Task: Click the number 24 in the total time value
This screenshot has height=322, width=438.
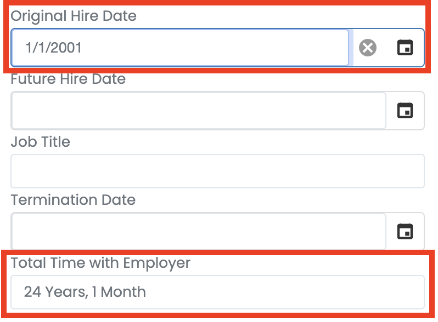Action: coord(32,292)
